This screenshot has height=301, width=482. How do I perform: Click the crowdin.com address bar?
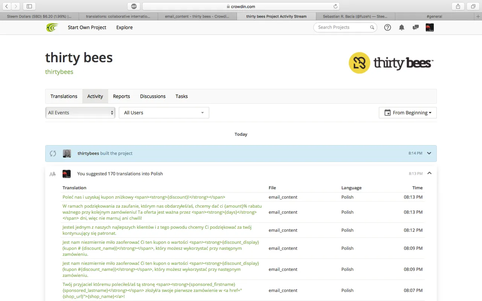pyautogui.click(x=241, y=6)
